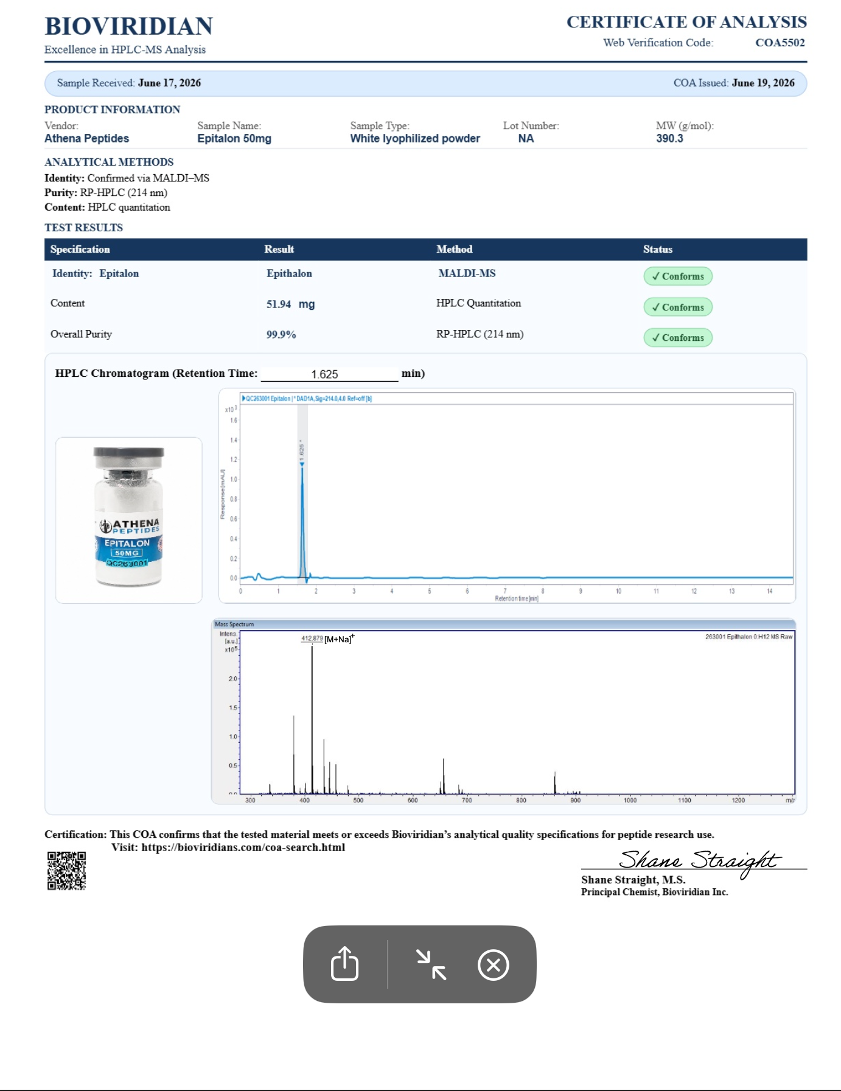Select the content result '51.94 mg'
Viewport: 841px width, 1091px height.
pyautogui.click(x=290, y=304)
